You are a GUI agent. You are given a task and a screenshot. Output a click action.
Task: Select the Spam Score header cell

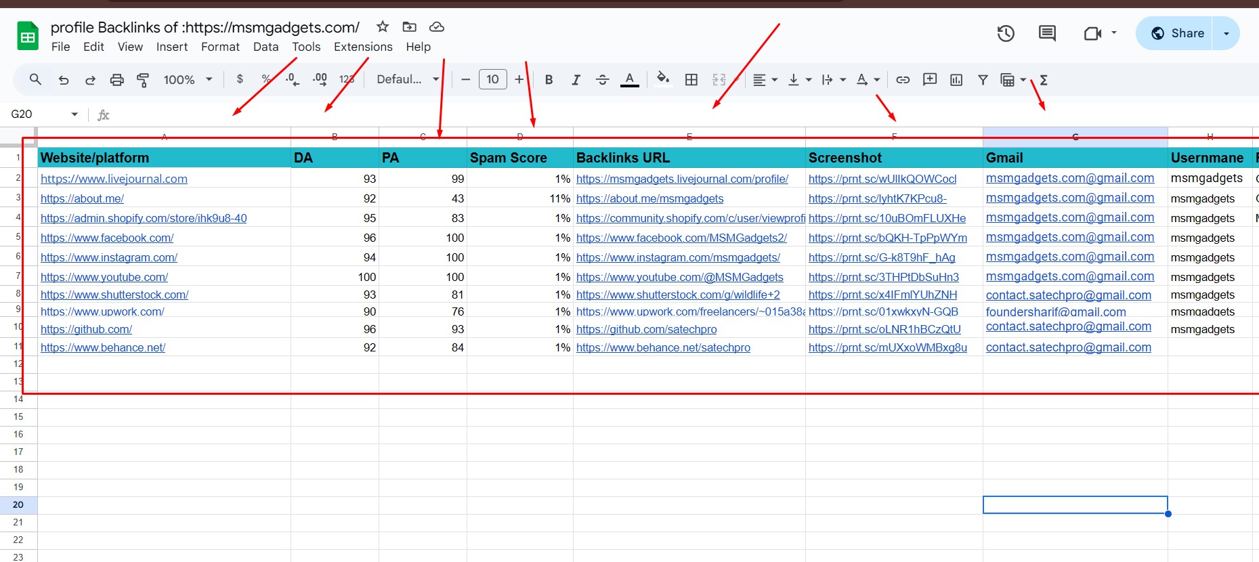tap(520, 158)
